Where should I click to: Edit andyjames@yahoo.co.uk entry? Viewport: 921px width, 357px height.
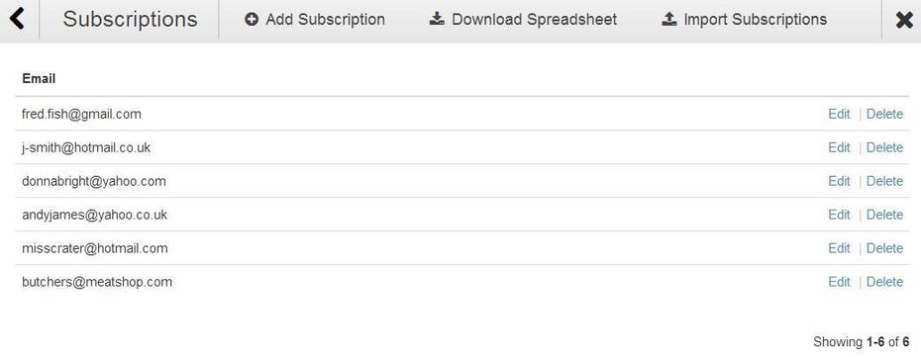[839, 215]
